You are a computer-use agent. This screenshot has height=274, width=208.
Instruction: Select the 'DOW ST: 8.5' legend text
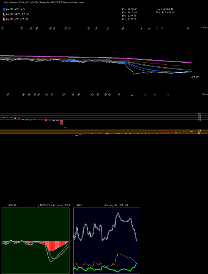(x=16, y=10)
